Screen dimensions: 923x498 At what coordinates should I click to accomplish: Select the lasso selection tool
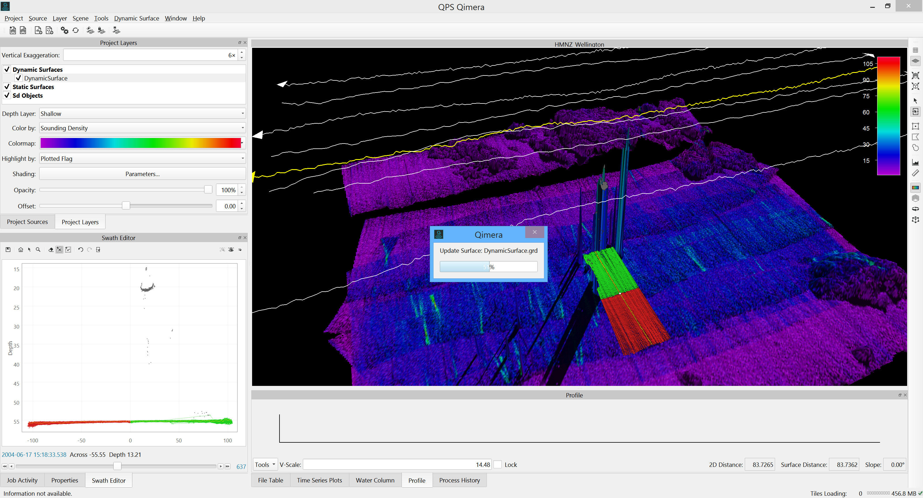tap(916, 148)
